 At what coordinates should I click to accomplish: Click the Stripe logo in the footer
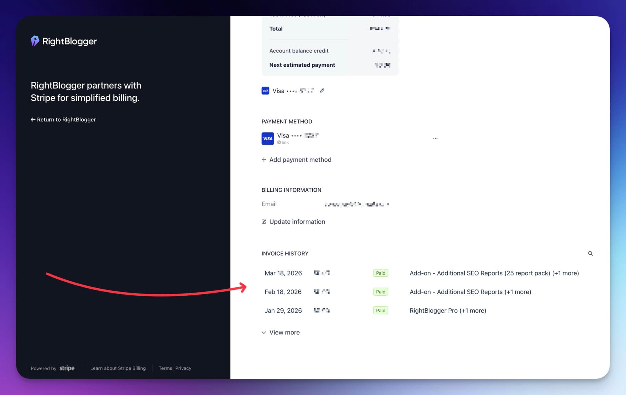click(x=67, y=368)
